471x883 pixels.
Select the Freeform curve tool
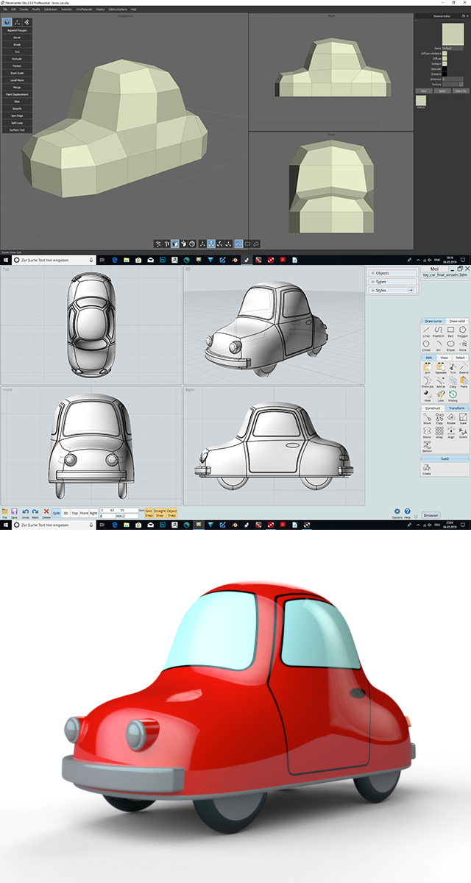[x=439, y=333]
